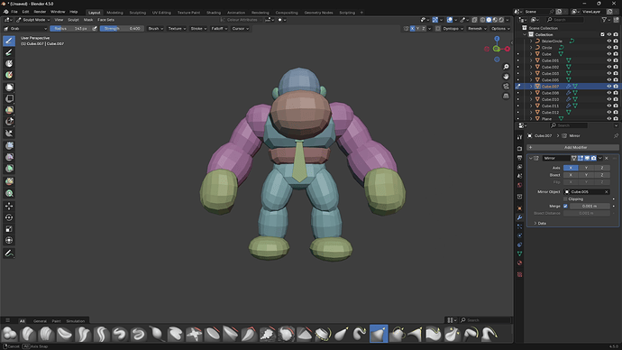Hide Cube.007 with its eye icon
622x350 pixels.
click(608, 86)
